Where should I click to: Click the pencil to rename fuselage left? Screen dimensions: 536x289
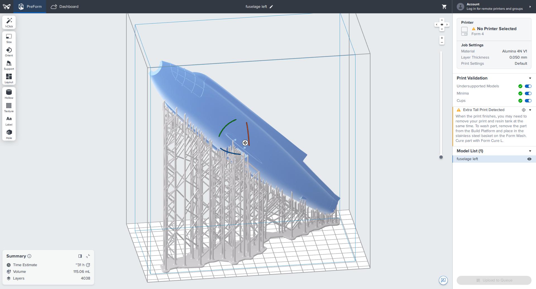coord(271,7)
